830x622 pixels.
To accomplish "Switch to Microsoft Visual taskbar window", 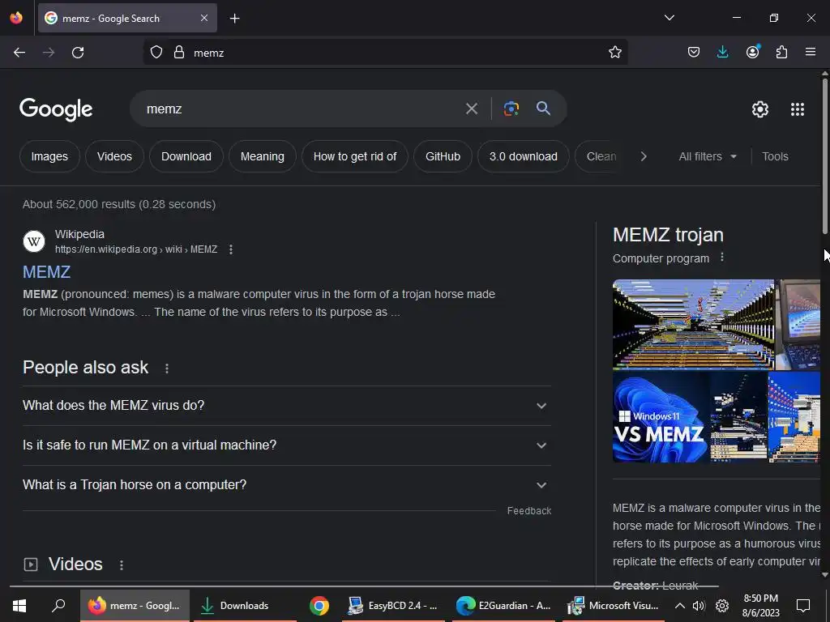I will 613,606.
